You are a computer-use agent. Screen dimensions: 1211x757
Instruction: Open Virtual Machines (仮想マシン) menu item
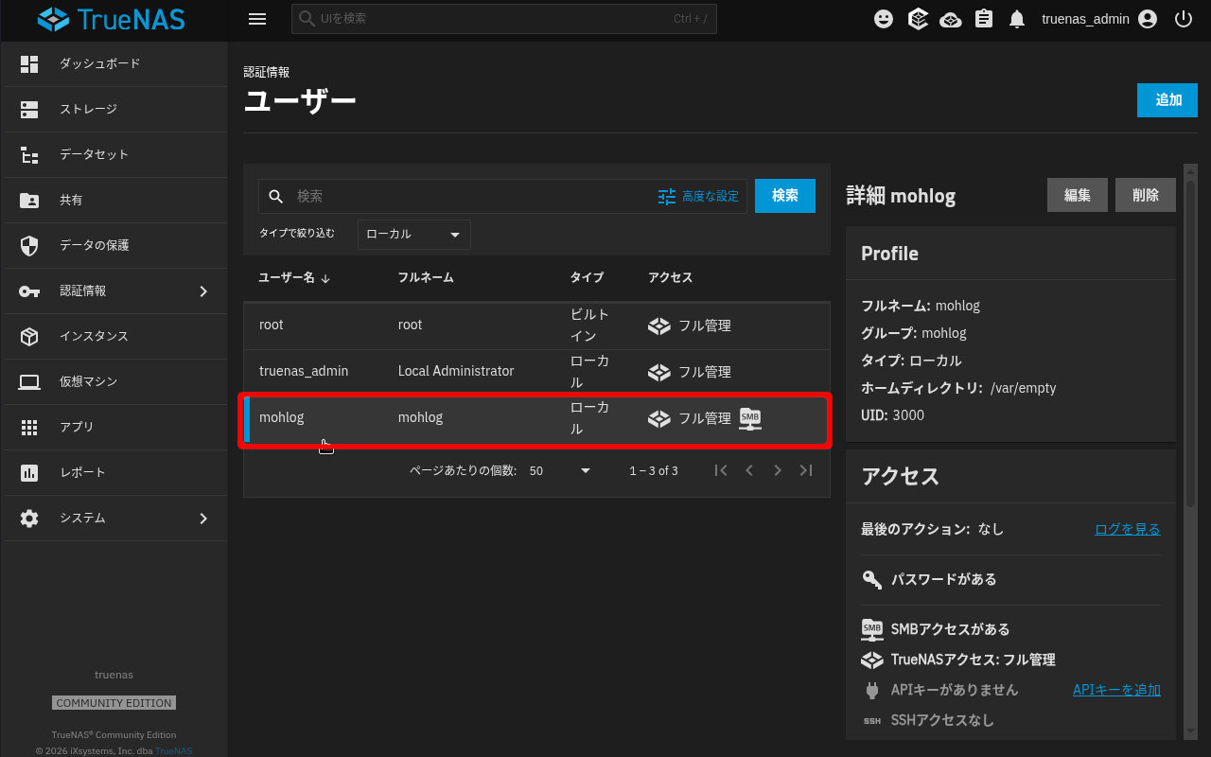point(114,381)
